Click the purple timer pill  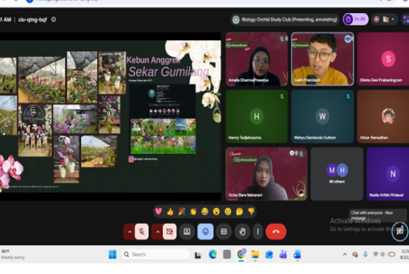point(356,19)
